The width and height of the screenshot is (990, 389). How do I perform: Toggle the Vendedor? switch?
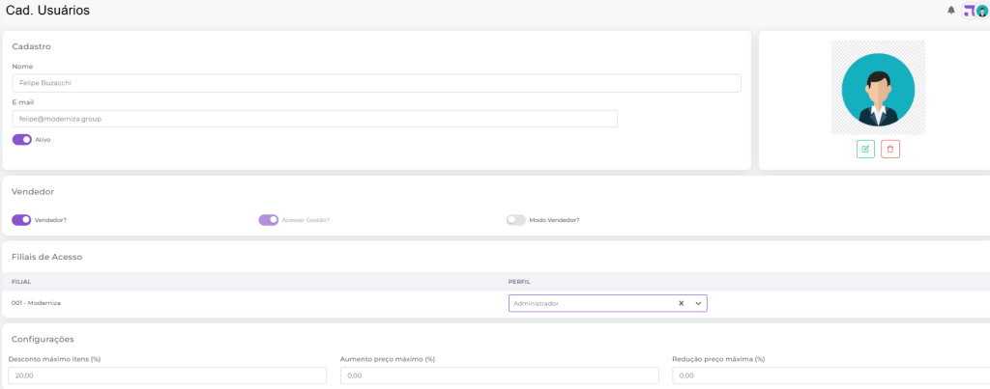click(21, 220)
